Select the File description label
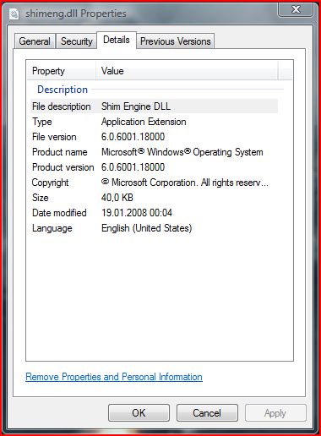Image resolution: width=321 pixels, height=436 pixels. [x=62, y=106]
